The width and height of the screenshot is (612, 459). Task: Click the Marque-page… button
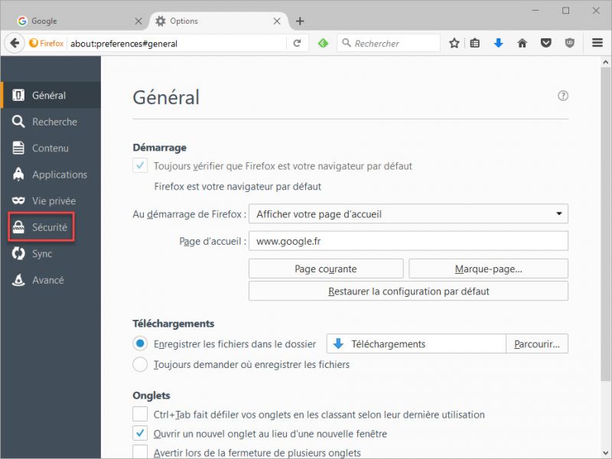488,269
